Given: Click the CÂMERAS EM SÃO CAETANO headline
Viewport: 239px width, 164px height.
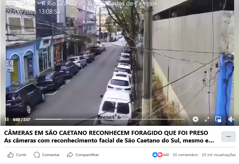Looking at the screenshot, I should (x=106, y=133).
